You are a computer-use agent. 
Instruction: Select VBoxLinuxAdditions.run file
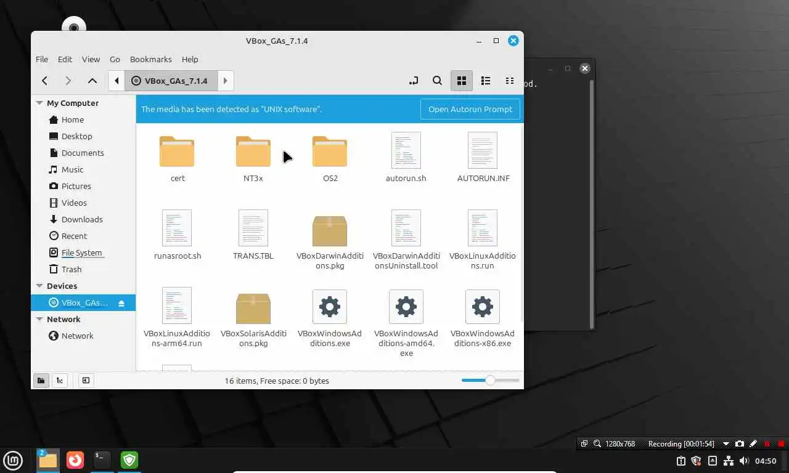click(483, 240)
